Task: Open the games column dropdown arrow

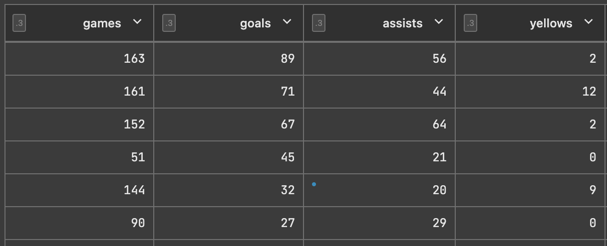Action: pos(137,22)
